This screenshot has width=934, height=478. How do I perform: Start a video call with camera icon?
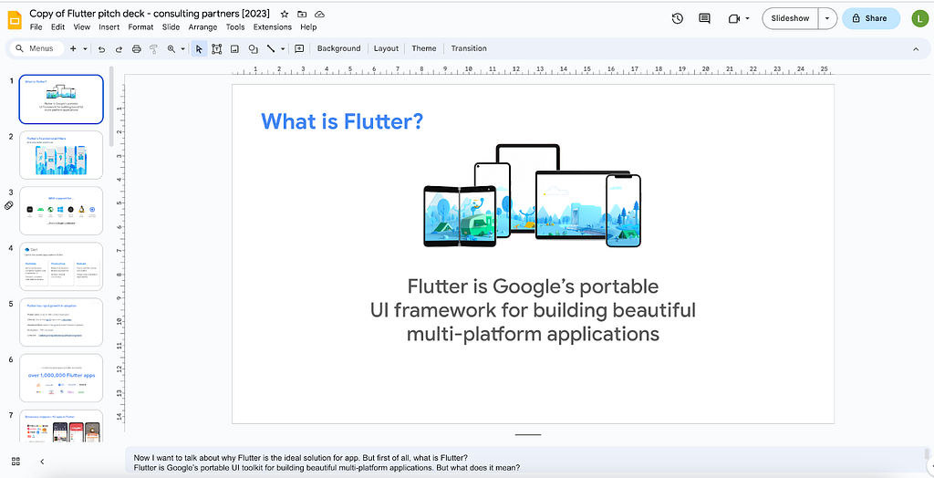click(734, 18)
